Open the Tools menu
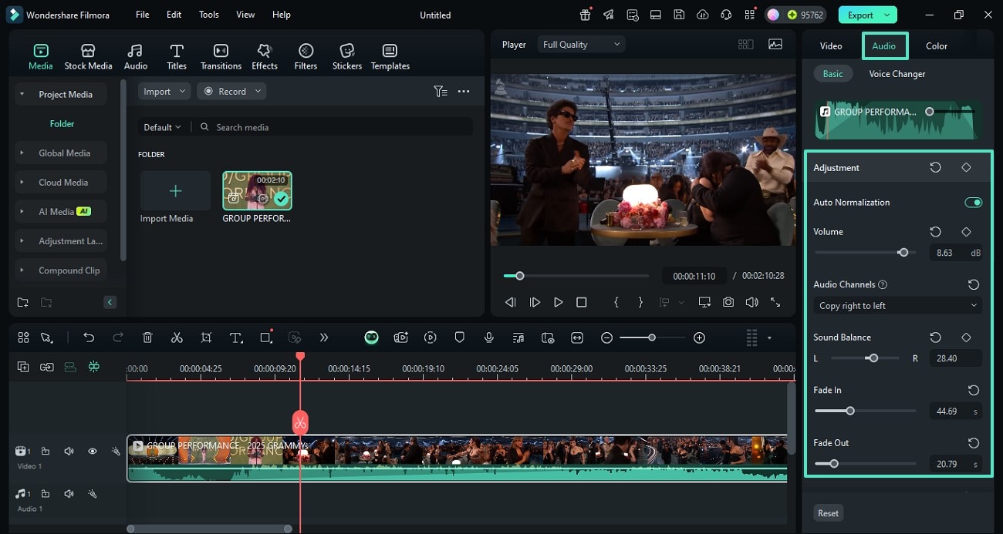 [208, 15]
